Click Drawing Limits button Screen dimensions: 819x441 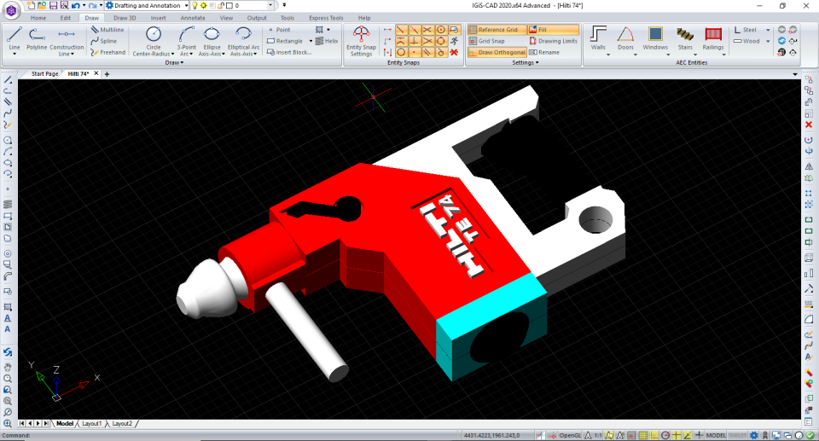553,41
